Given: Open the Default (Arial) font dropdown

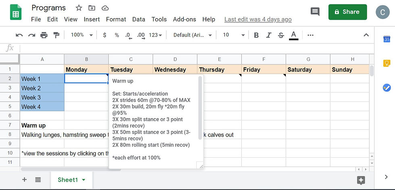Looking at the screenshot, I should click(x=193, y=35).
